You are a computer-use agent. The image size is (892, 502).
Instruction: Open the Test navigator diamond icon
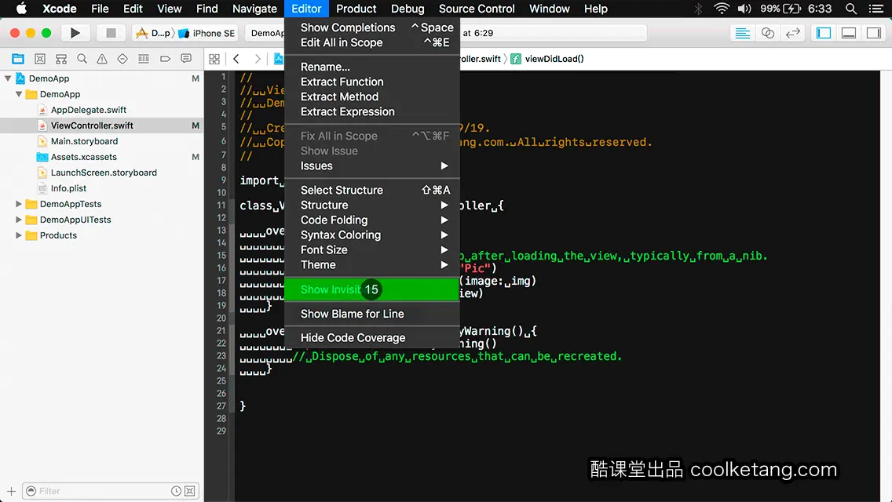pos(122,59)
